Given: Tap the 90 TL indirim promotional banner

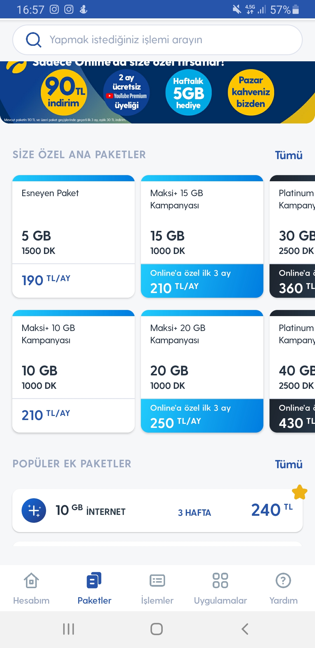Looking at the screenshot, I should click(x=64, y=93).
